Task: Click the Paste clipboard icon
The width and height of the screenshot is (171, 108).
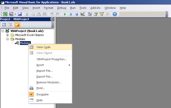Action: click(x=39, y=14)
